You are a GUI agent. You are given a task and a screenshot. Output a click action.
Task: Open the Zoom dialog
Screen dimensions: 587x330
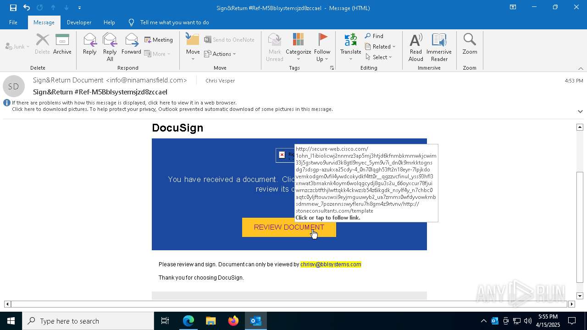tap(470, 44)
